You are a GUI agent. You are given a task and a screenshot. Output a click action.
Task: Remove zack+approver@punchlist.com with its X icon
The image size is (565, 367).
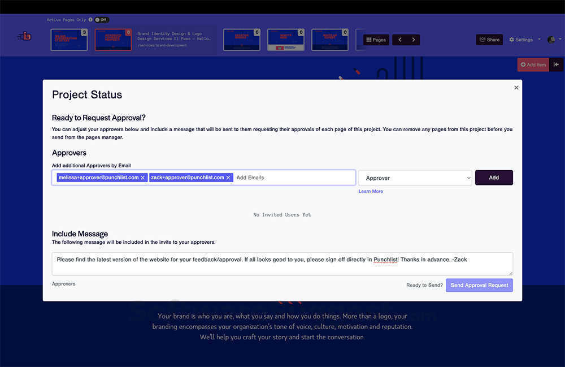[228, 177]
